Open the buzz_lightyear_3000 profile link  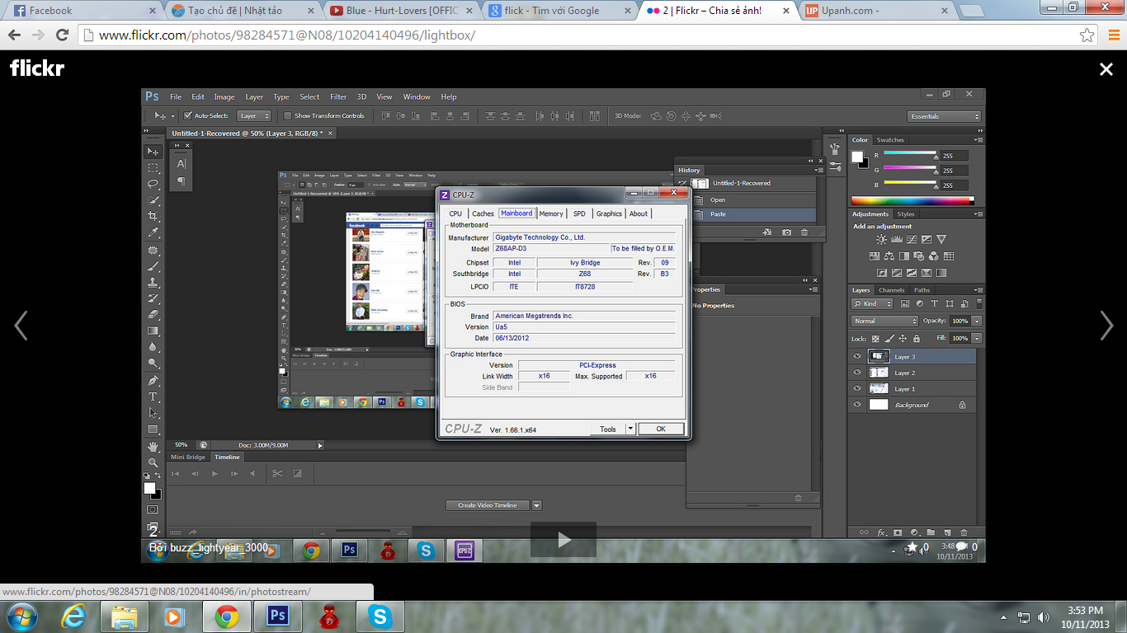[x=218, y=547]
